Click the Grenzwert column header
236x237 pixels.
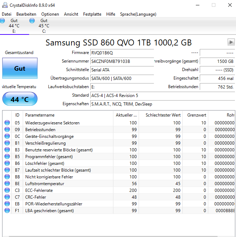point(195,115)
